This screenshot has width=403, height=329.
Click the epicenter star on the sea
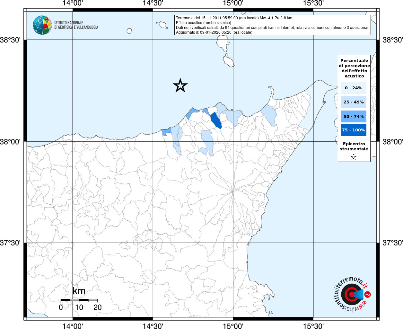click(x=180, y=85)
